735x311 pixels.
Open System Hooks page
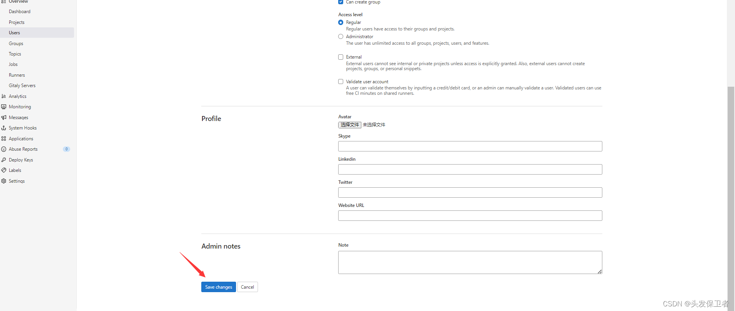pyautogui.click(x=37, y=128)
